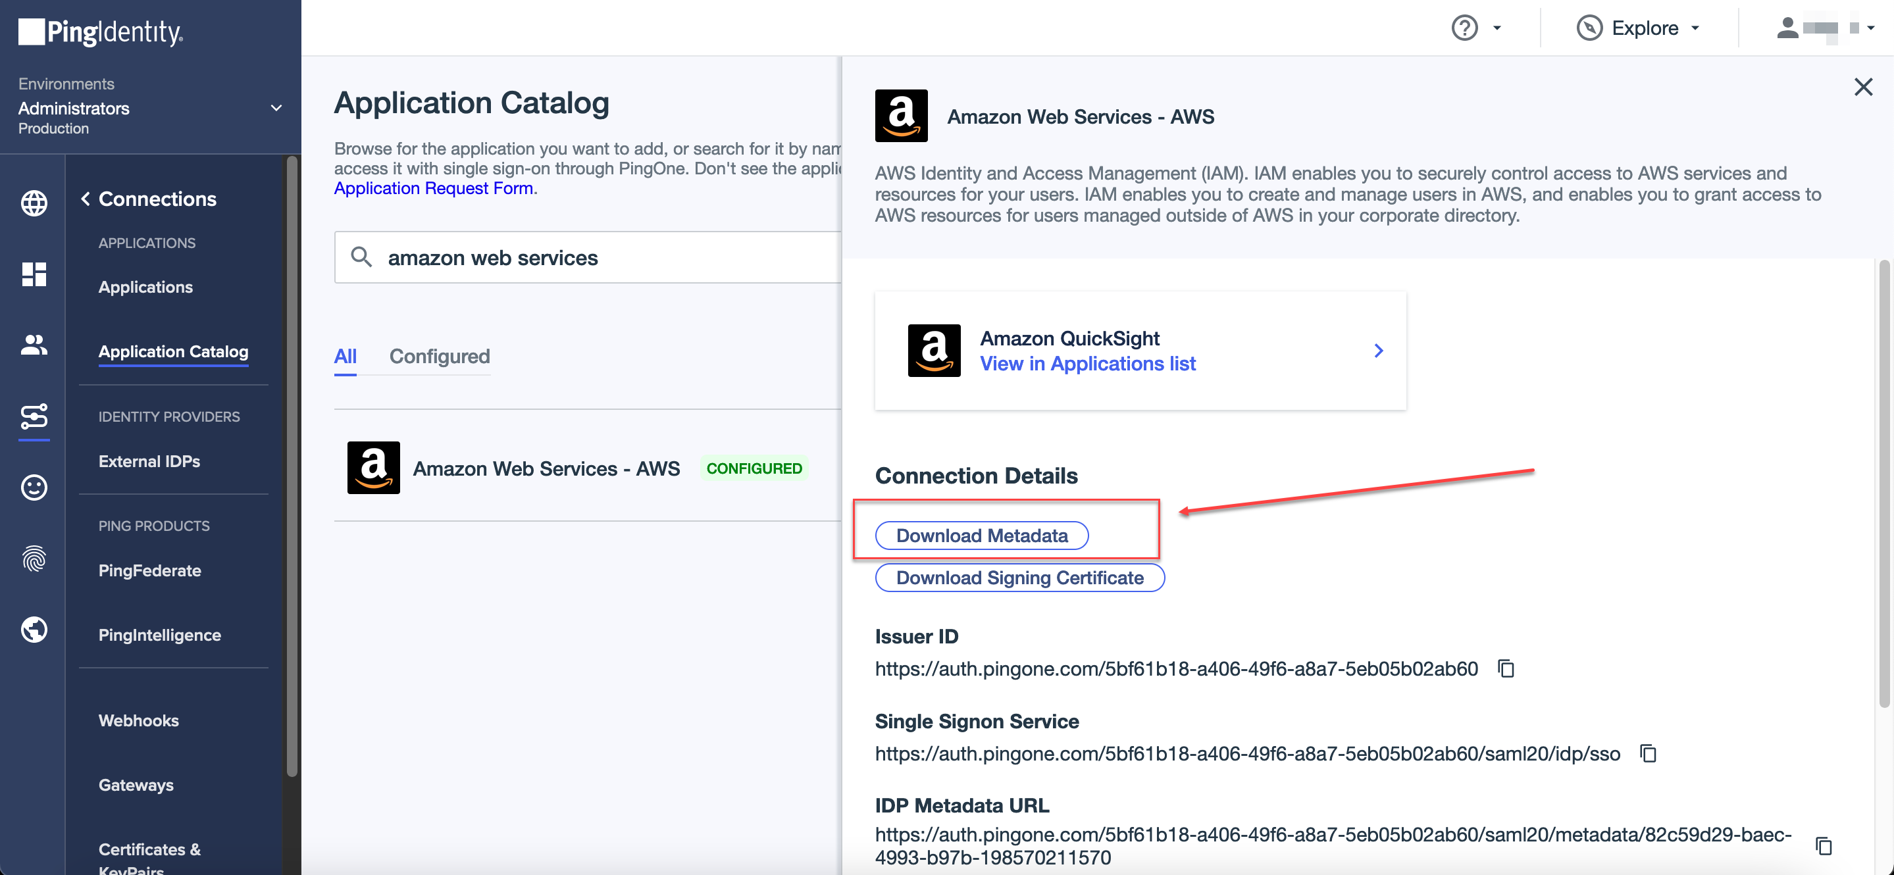Open the dashboard grid icon in sidebar
The height and width of the screenshot is (875, 1894).
click(x=34, y=274)
